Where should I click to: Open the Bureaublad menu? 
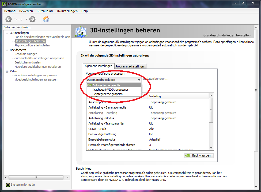pos(45,11)
